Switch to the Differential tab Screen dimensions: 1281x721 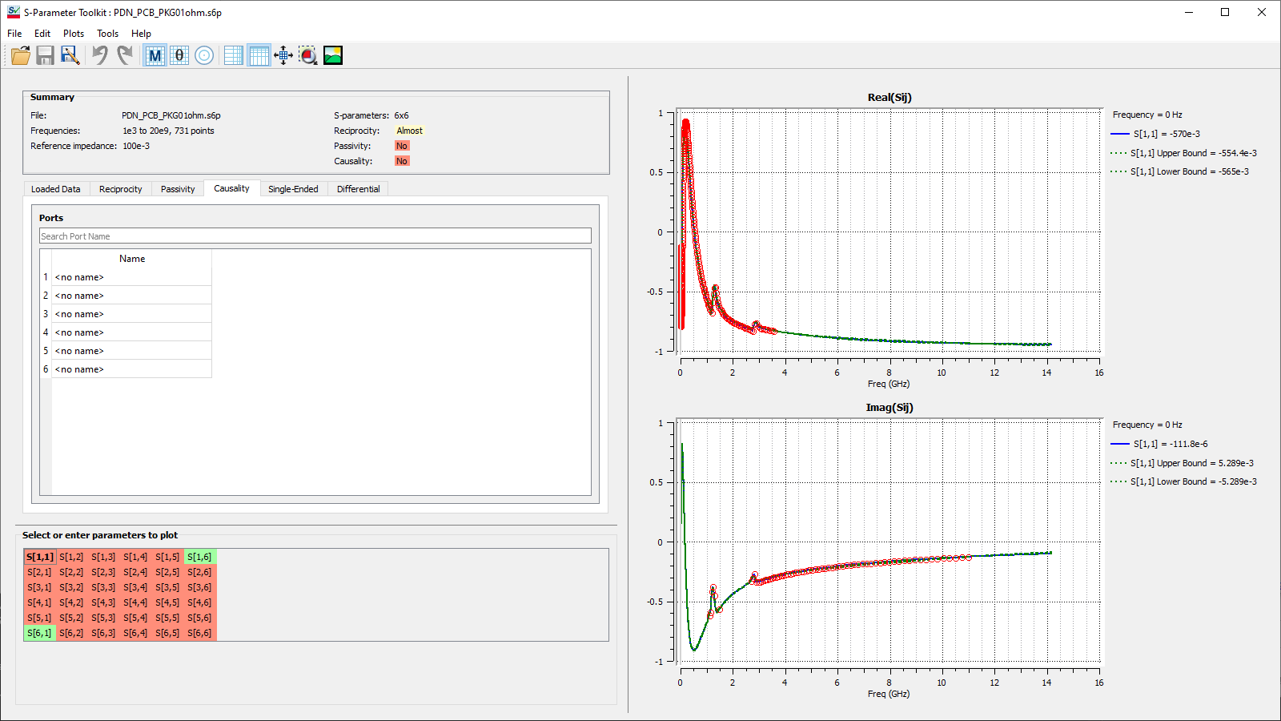coord(358,189)
